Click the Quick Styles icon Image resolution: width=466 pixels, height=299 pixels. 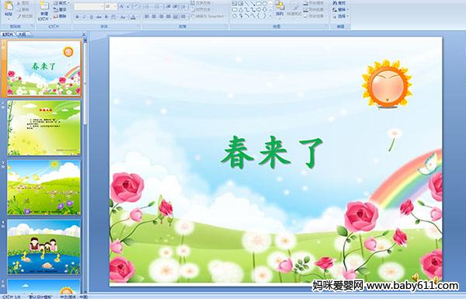(294, 6)
